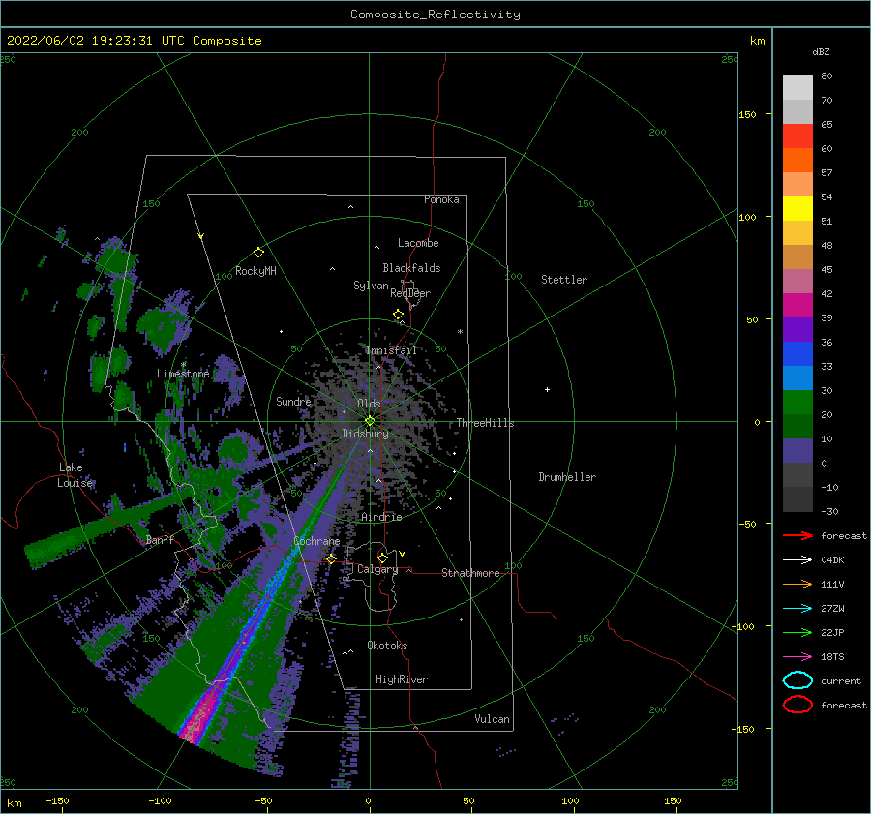
Task: Click the 100 tick on the right km axis
Action: coord(748,217)
